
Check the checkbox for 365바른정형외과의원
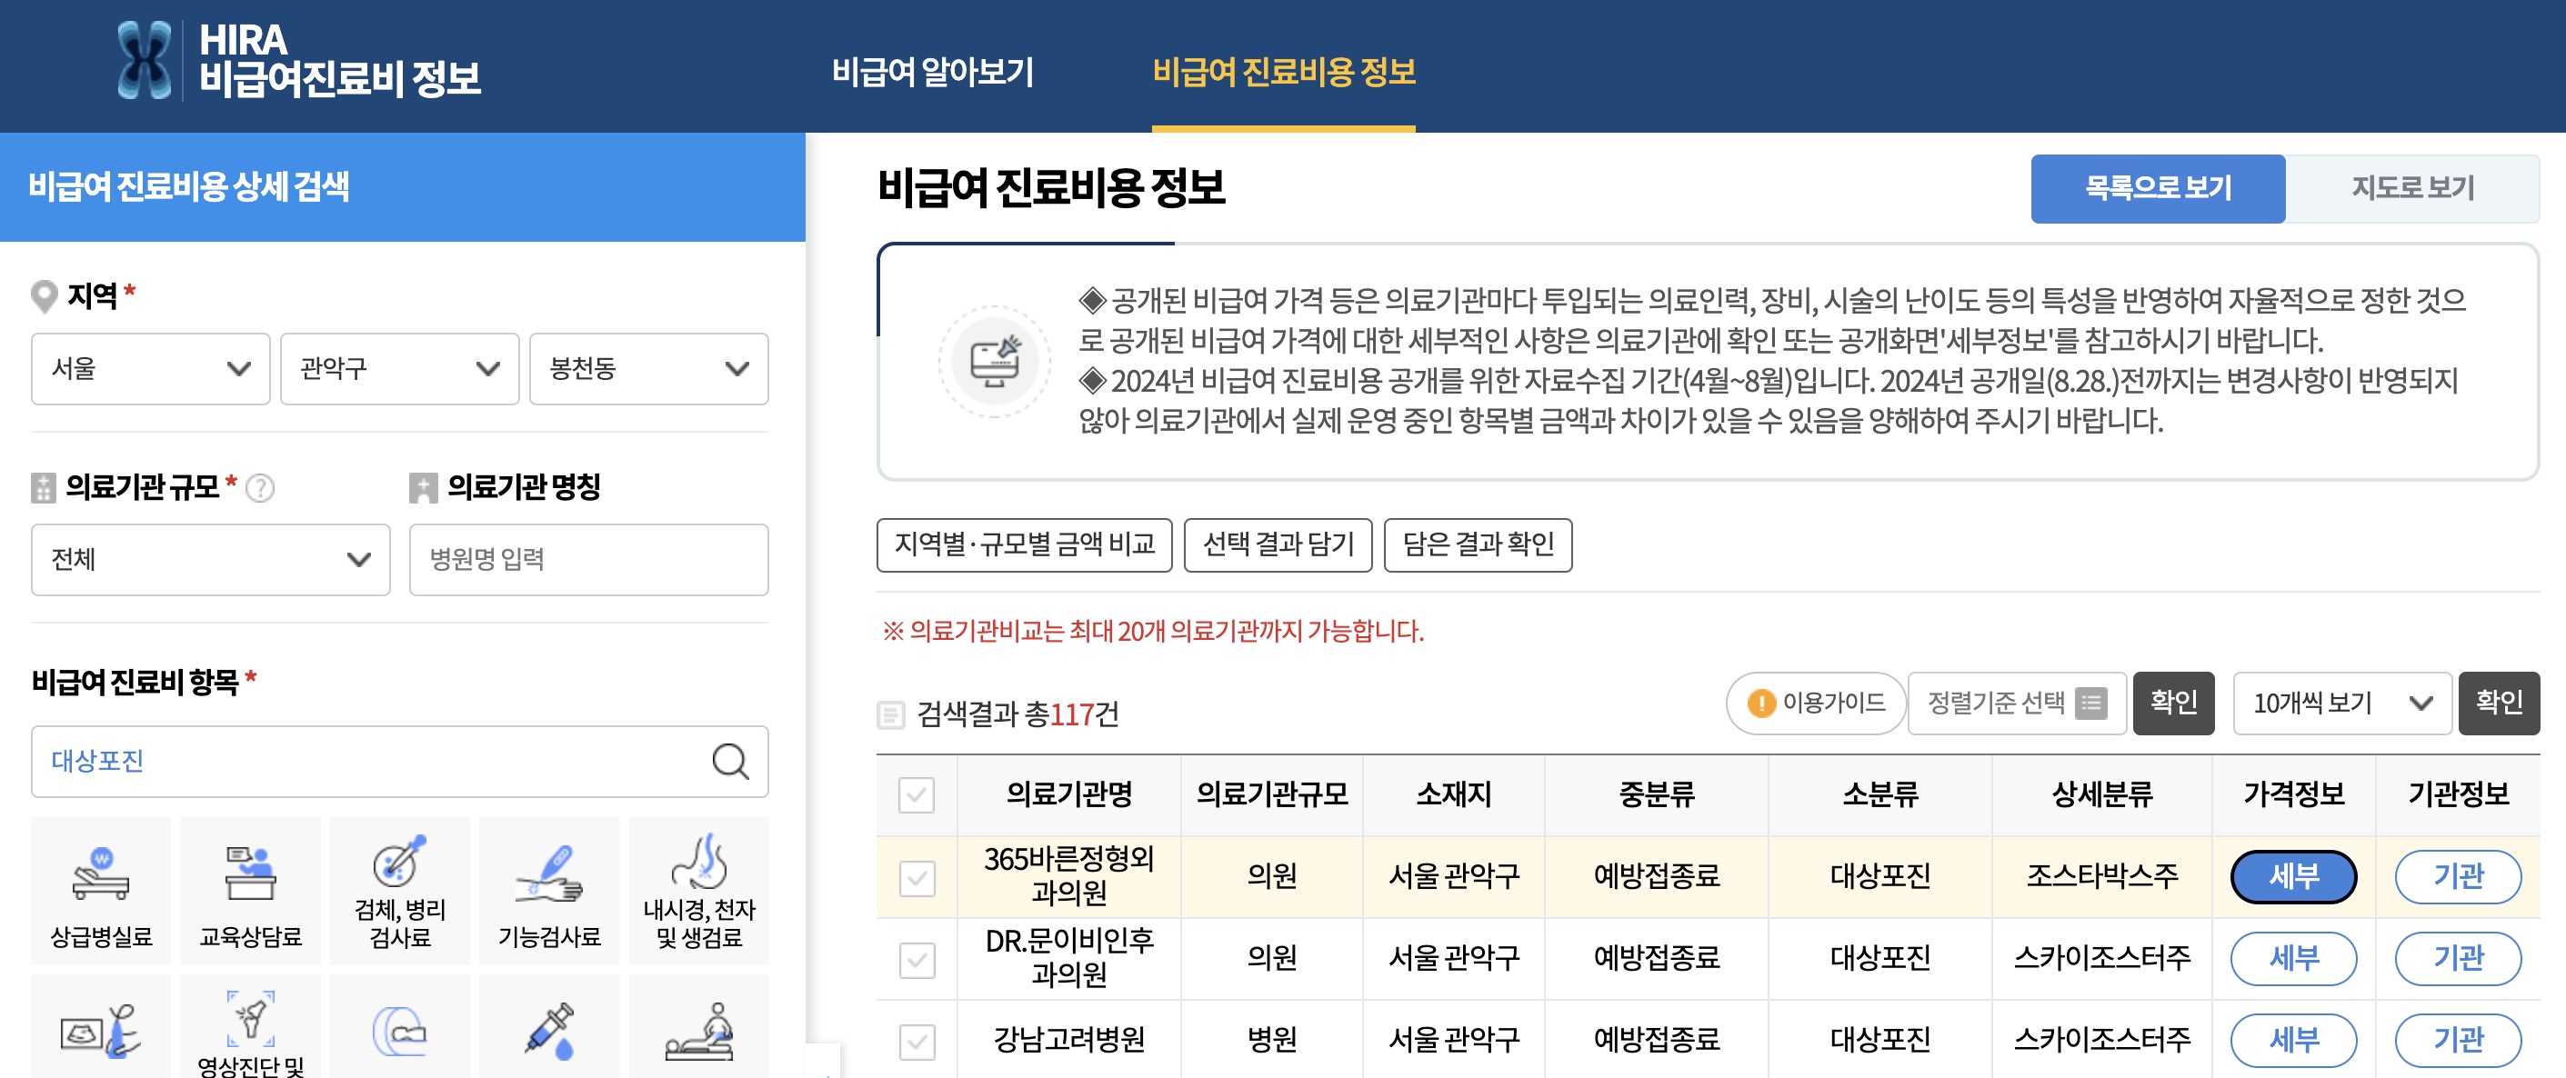[x=917, y=876]
